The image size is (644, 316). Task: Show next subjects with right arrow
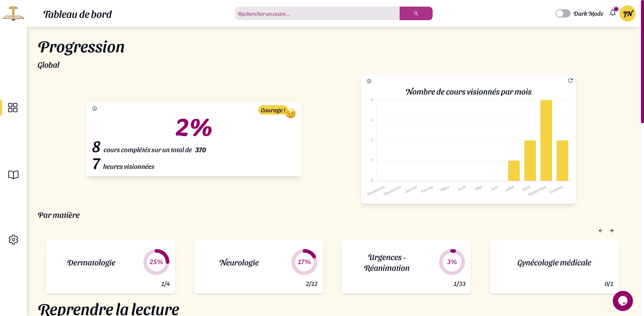(x=611, y=231)
